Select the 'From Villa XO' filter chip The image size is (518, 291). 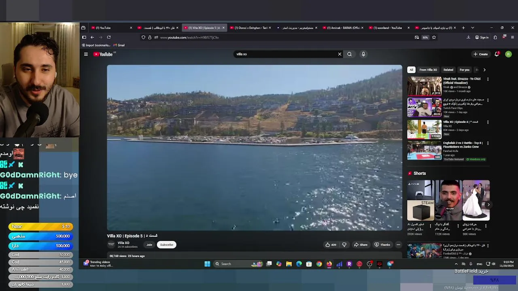click(x=428, y=70)
